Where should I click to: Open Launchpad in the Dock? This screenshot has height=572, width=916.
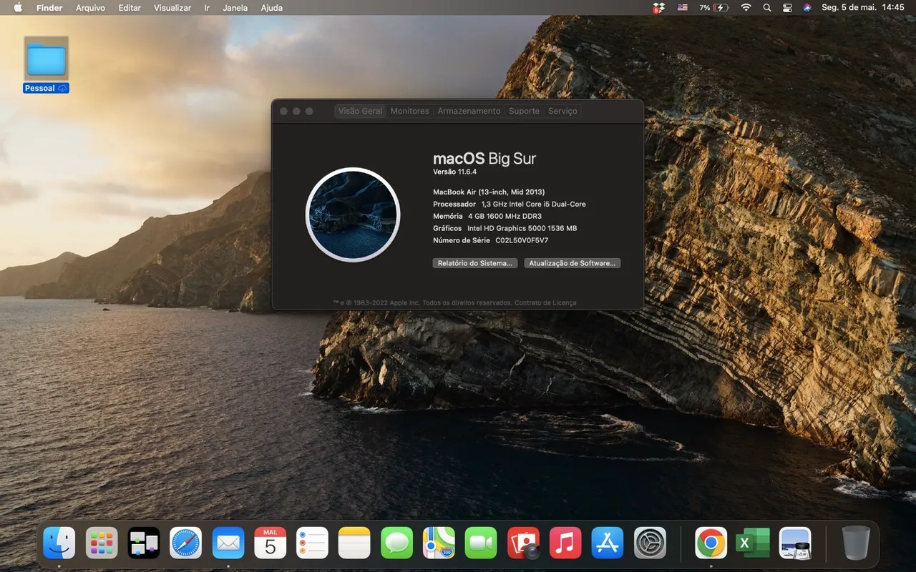(102, 543)
